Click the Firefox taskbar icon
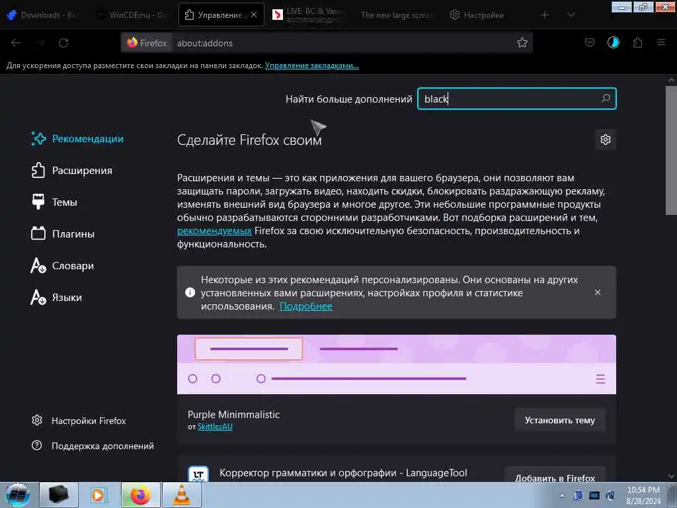677x508 pixels. (x=141, y=495)
